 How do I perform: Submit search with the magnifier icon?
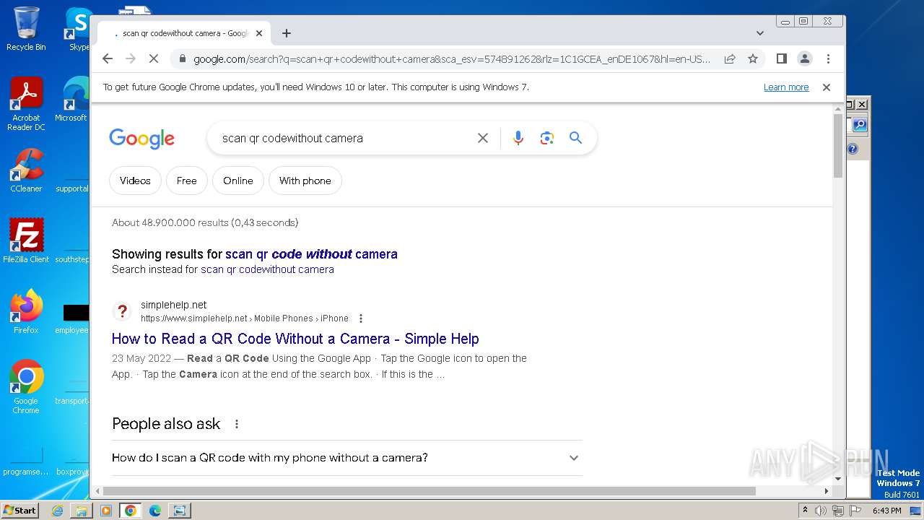[575, 138]
